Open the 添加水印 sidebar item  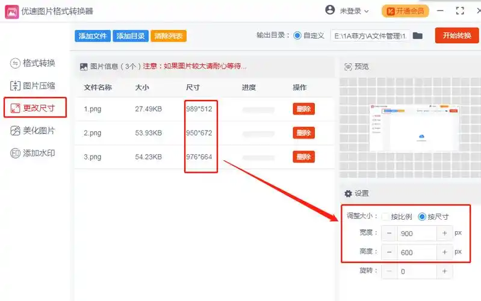coord(33,153)
